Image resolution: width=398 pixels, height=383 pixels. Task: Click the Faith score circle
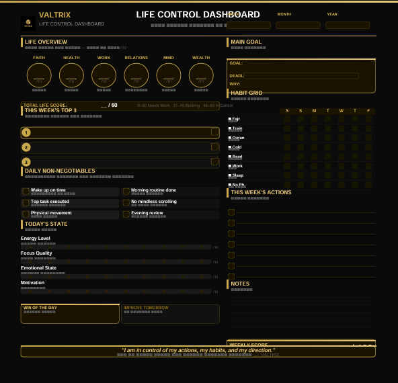coord(39,75)
